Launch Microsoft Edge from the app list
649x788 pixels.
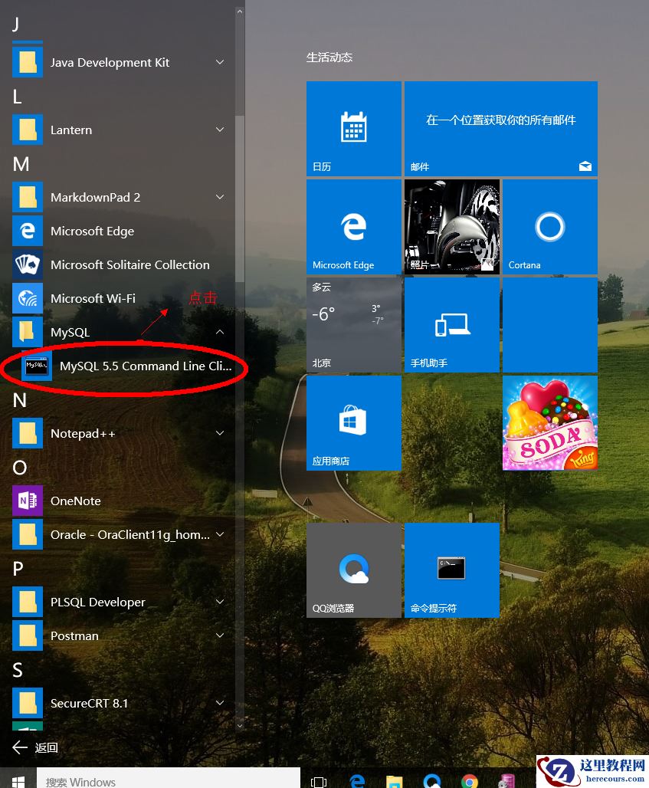tap(92, 231)
